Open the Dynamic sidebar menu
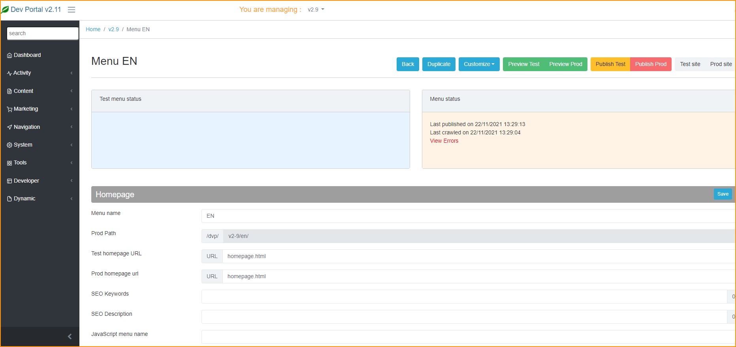The height and width of the screenshot is (347, 736). pyautogui.click(x=24, y=198)
